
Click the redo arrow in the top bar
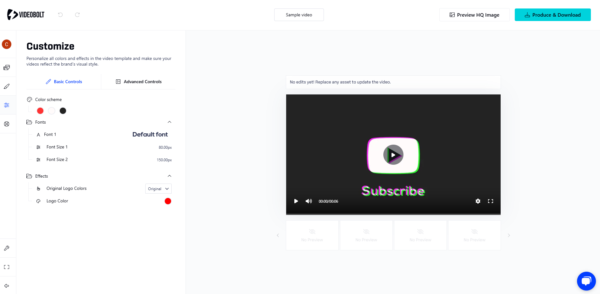click(77, 14)
